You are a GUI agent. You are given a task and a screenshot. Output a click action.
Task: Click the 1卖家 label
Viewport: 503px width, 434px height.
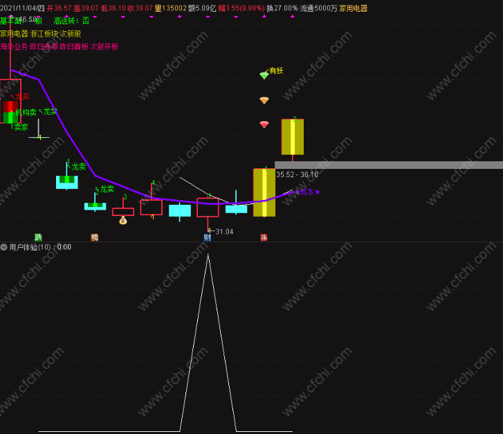click(x=19, y=127)
